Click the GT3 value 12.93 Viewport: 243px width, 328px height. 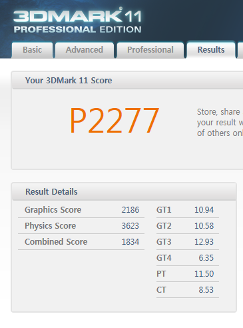coord(204,242)
